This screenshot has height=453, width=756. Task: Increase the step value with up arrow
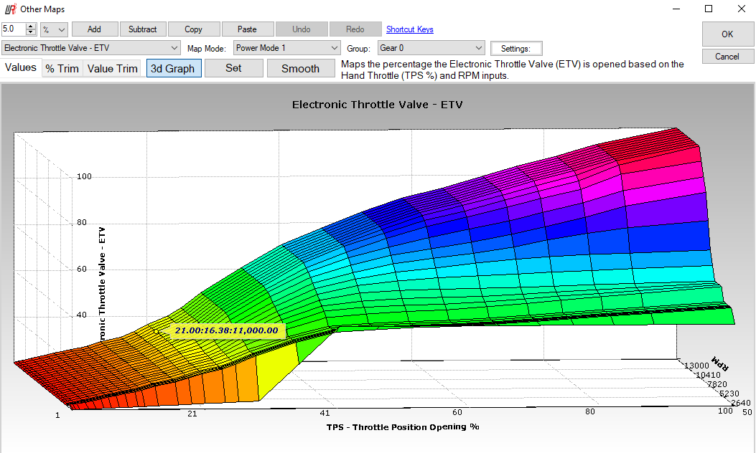tap(31, 27)
